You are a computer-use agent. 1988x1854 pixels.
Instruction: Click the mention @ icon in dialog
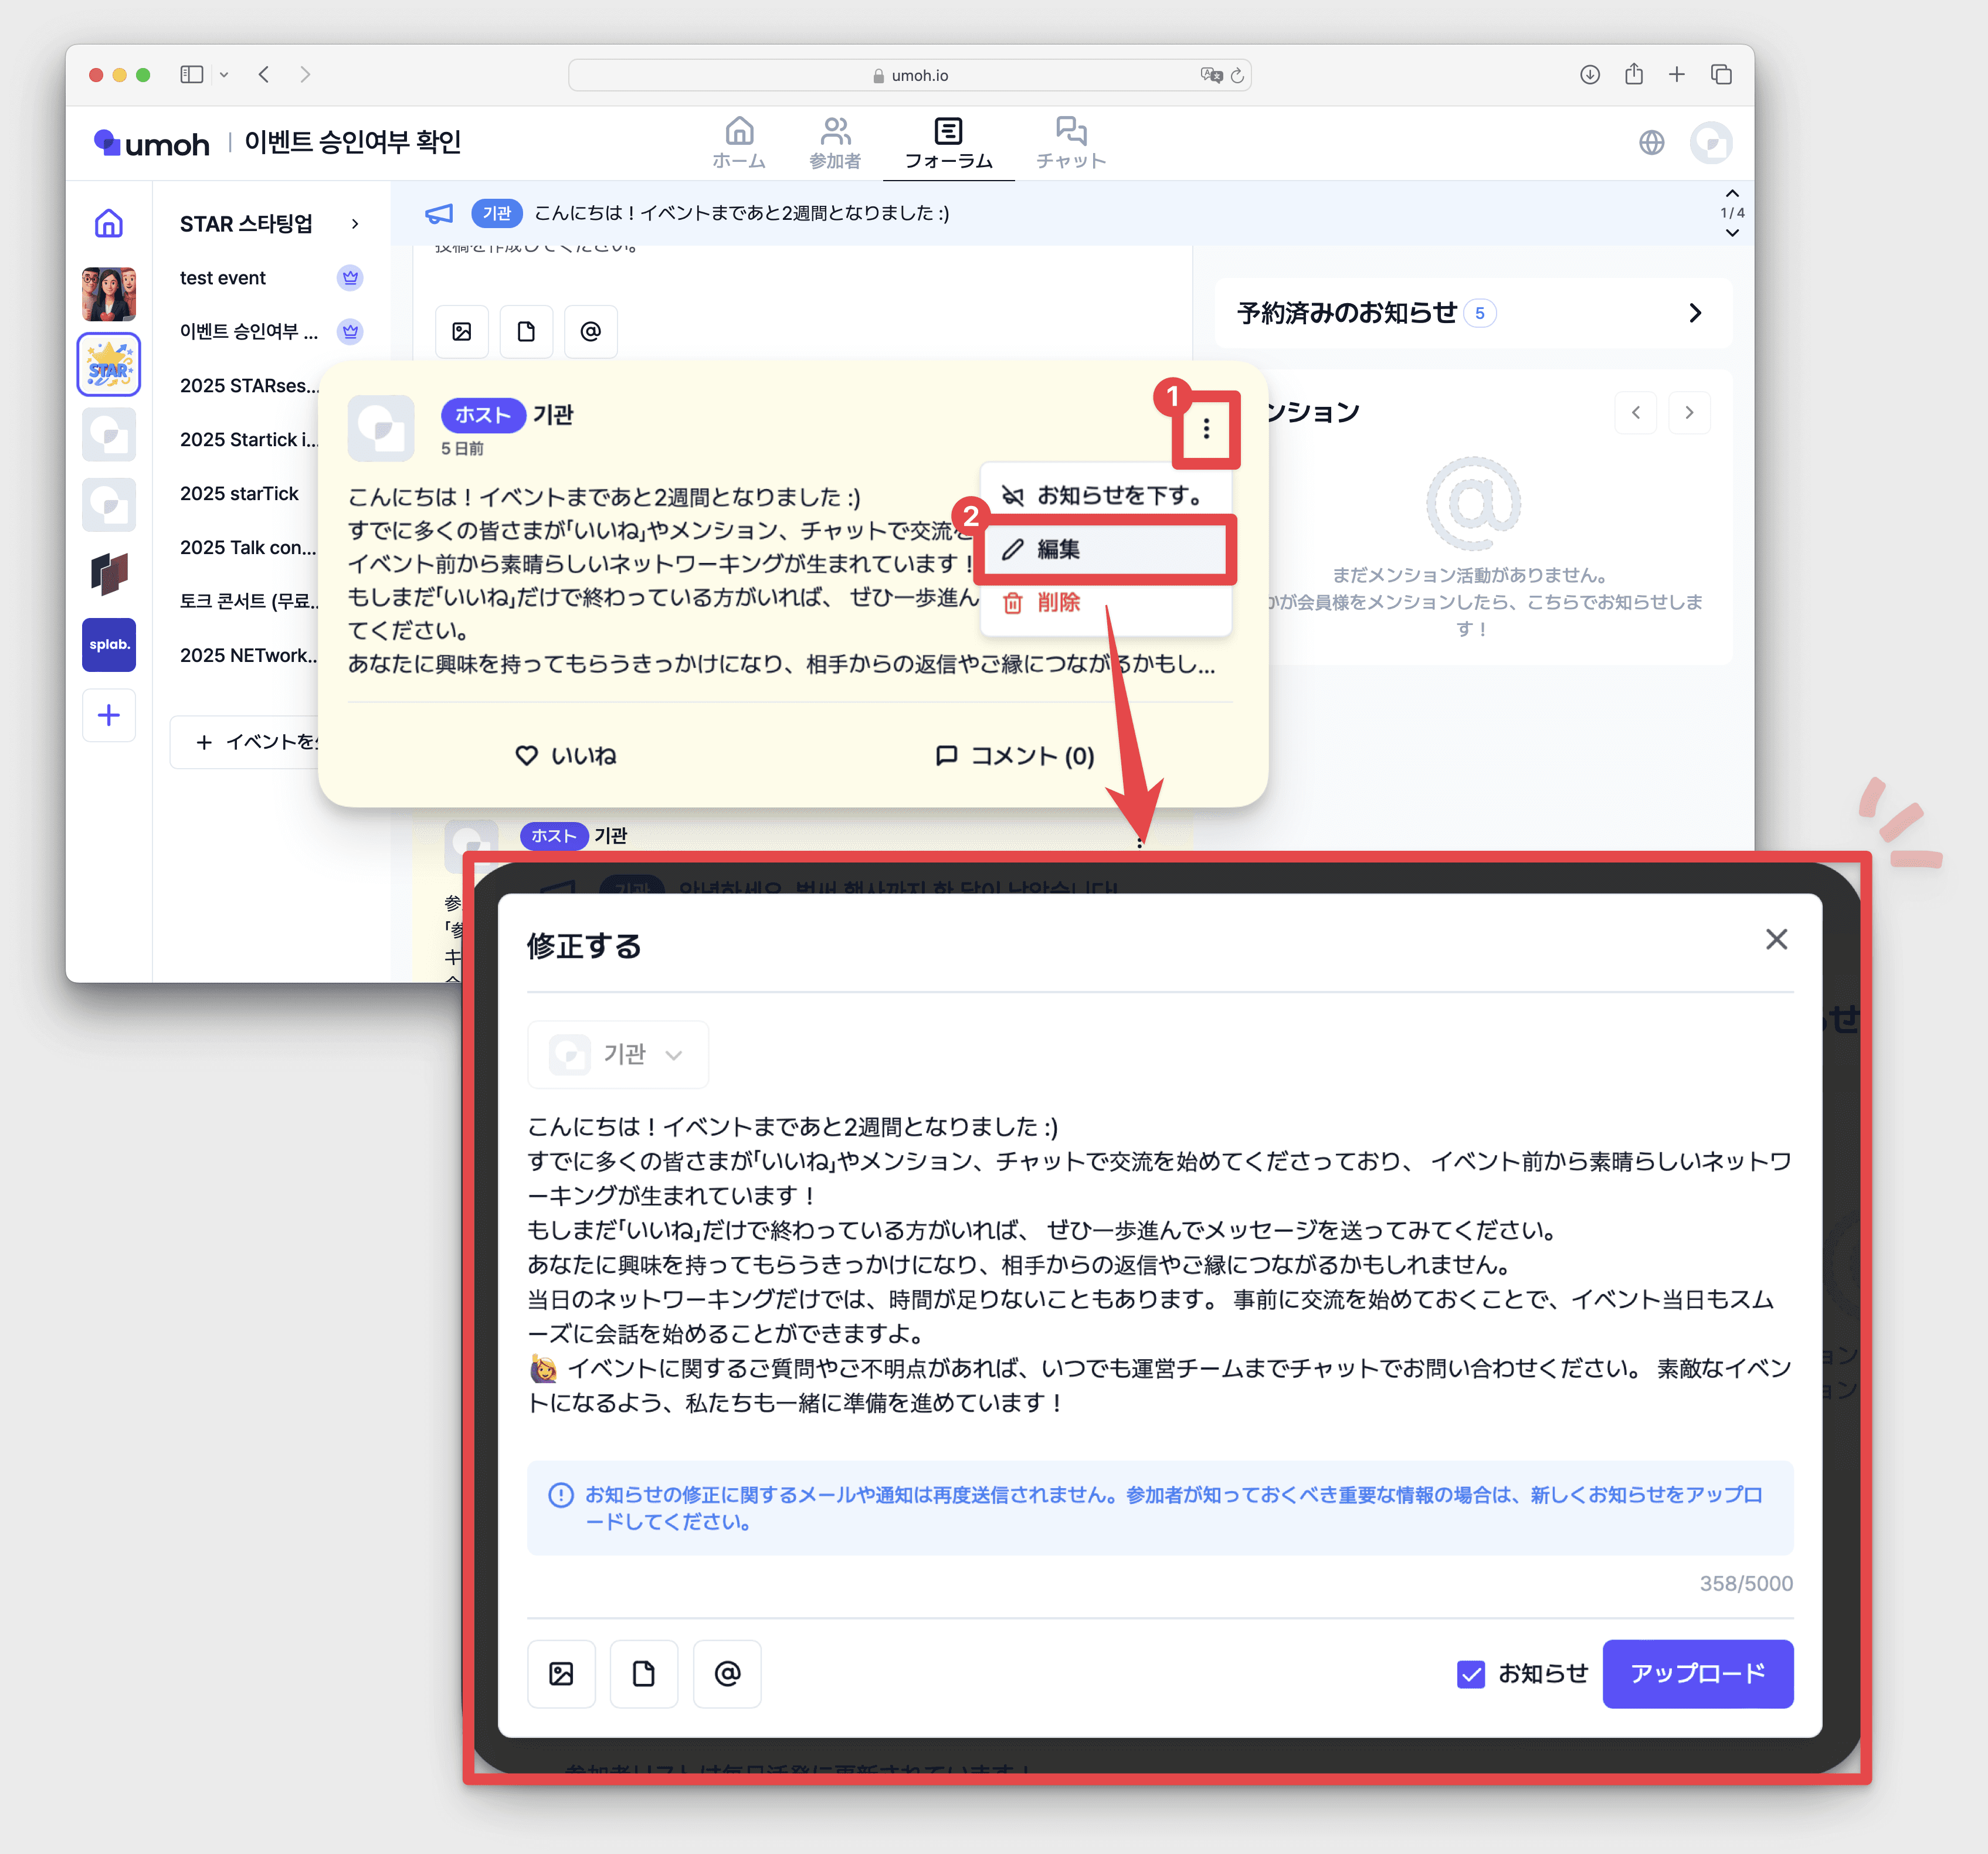(727, 1673)
